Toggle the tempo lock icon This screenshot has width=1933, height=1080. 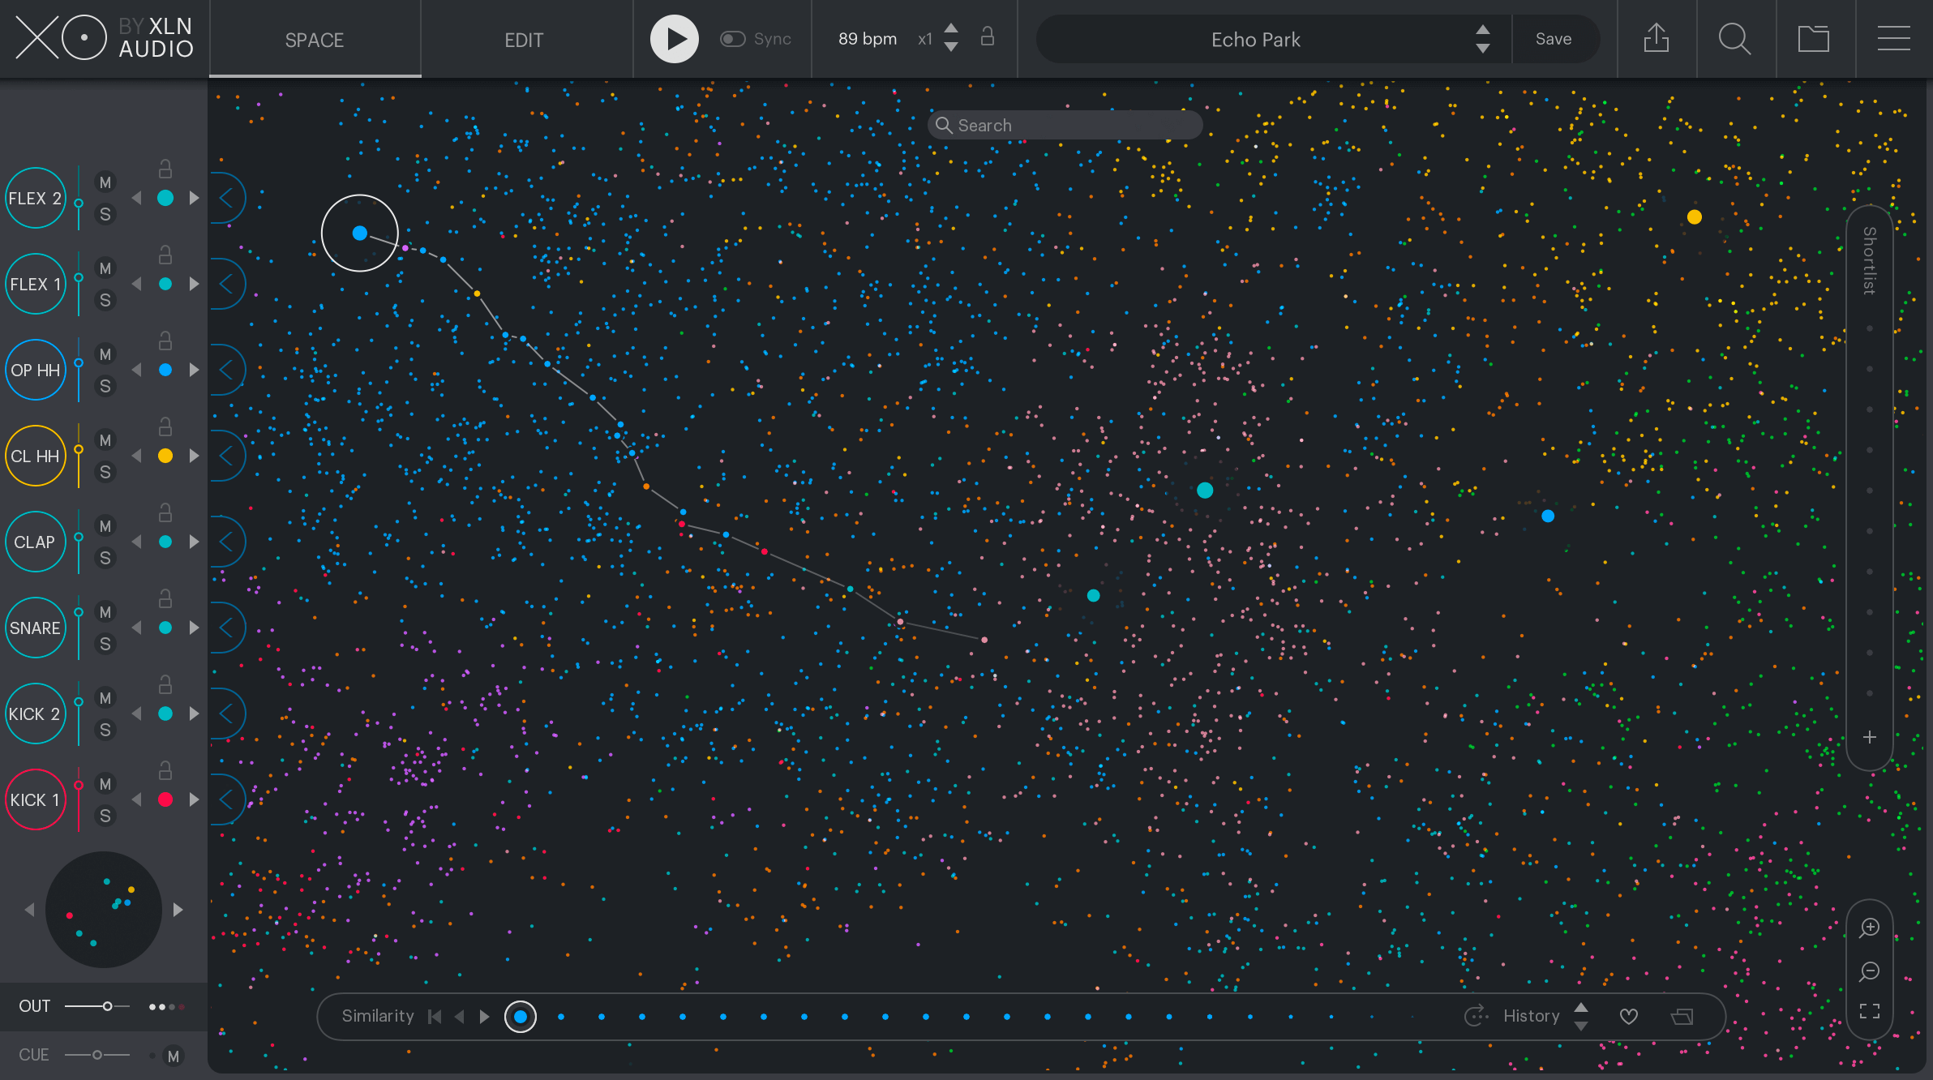click(987, 36)
